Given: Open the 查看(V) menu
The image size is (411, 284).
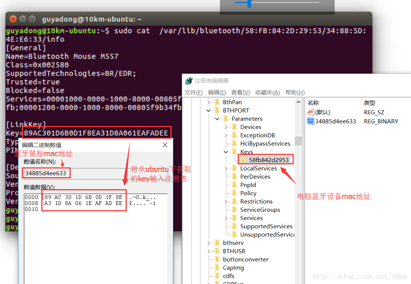Looking at the screenshot, I should (241, 93).
